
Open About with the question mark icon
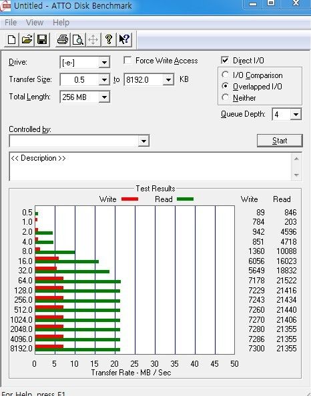(109, 39)
